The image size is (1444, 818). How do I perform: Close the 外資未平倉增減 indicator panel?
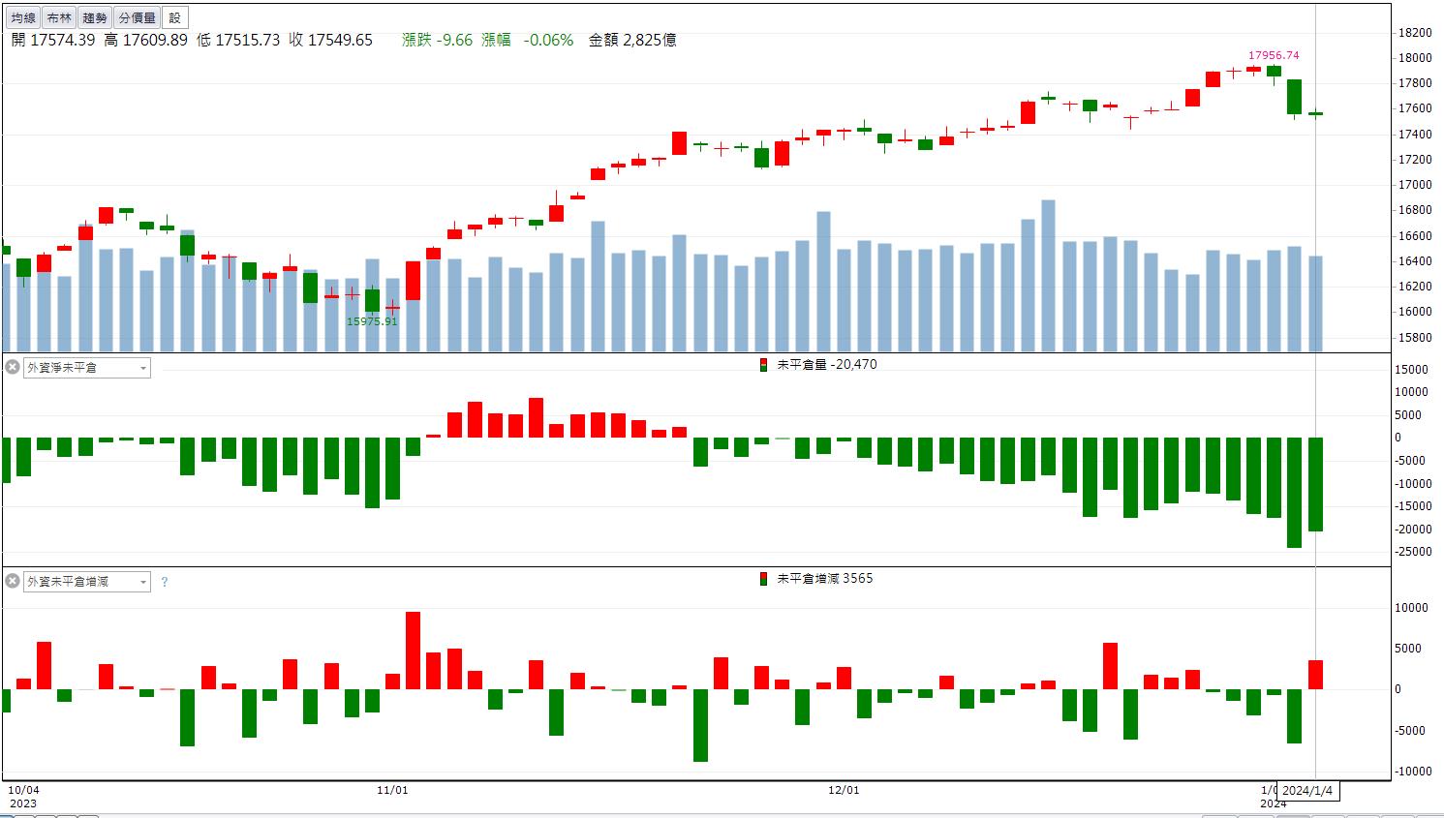[13, 581]
